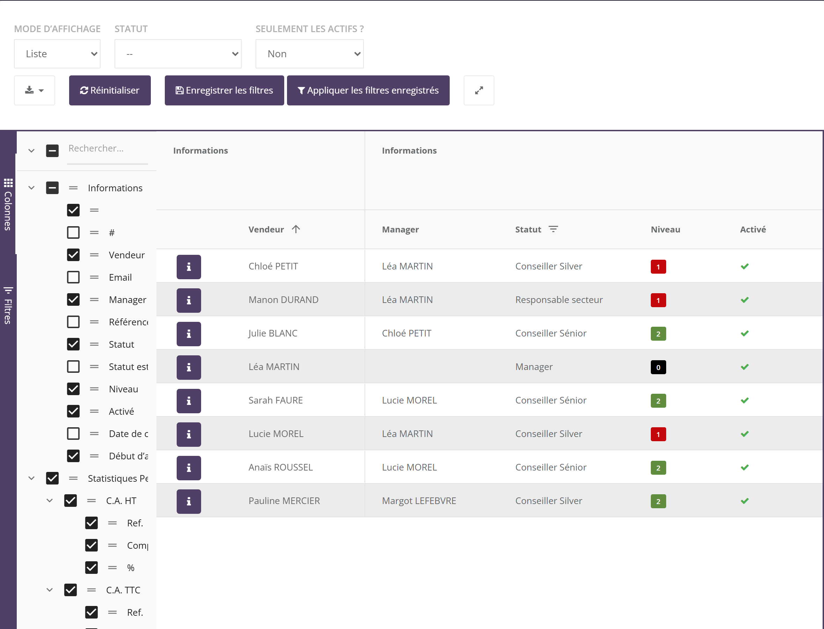This screenshot has width=824, height=629.
Task: Open info for Sarah FAURE row
Action: coord(189,401)
